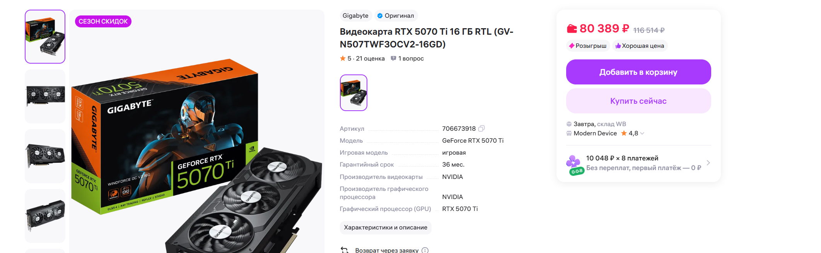Open the Gigabyte brand link

[355, 16]
